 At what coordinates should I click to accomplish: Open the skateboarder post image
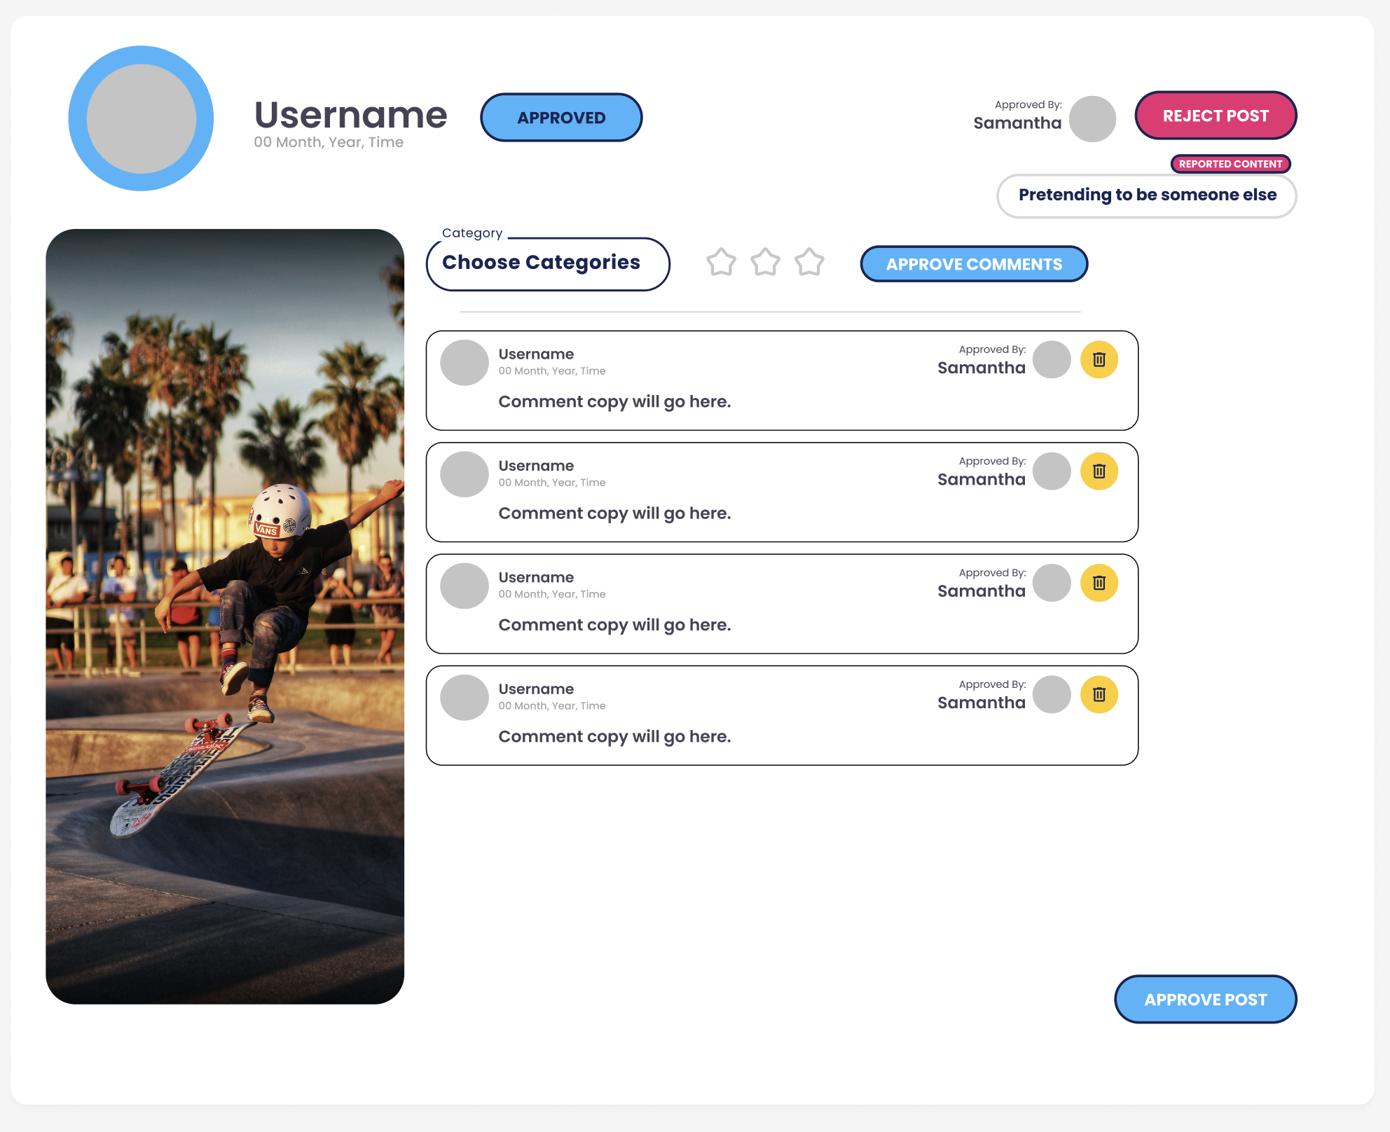pos(225,616)
